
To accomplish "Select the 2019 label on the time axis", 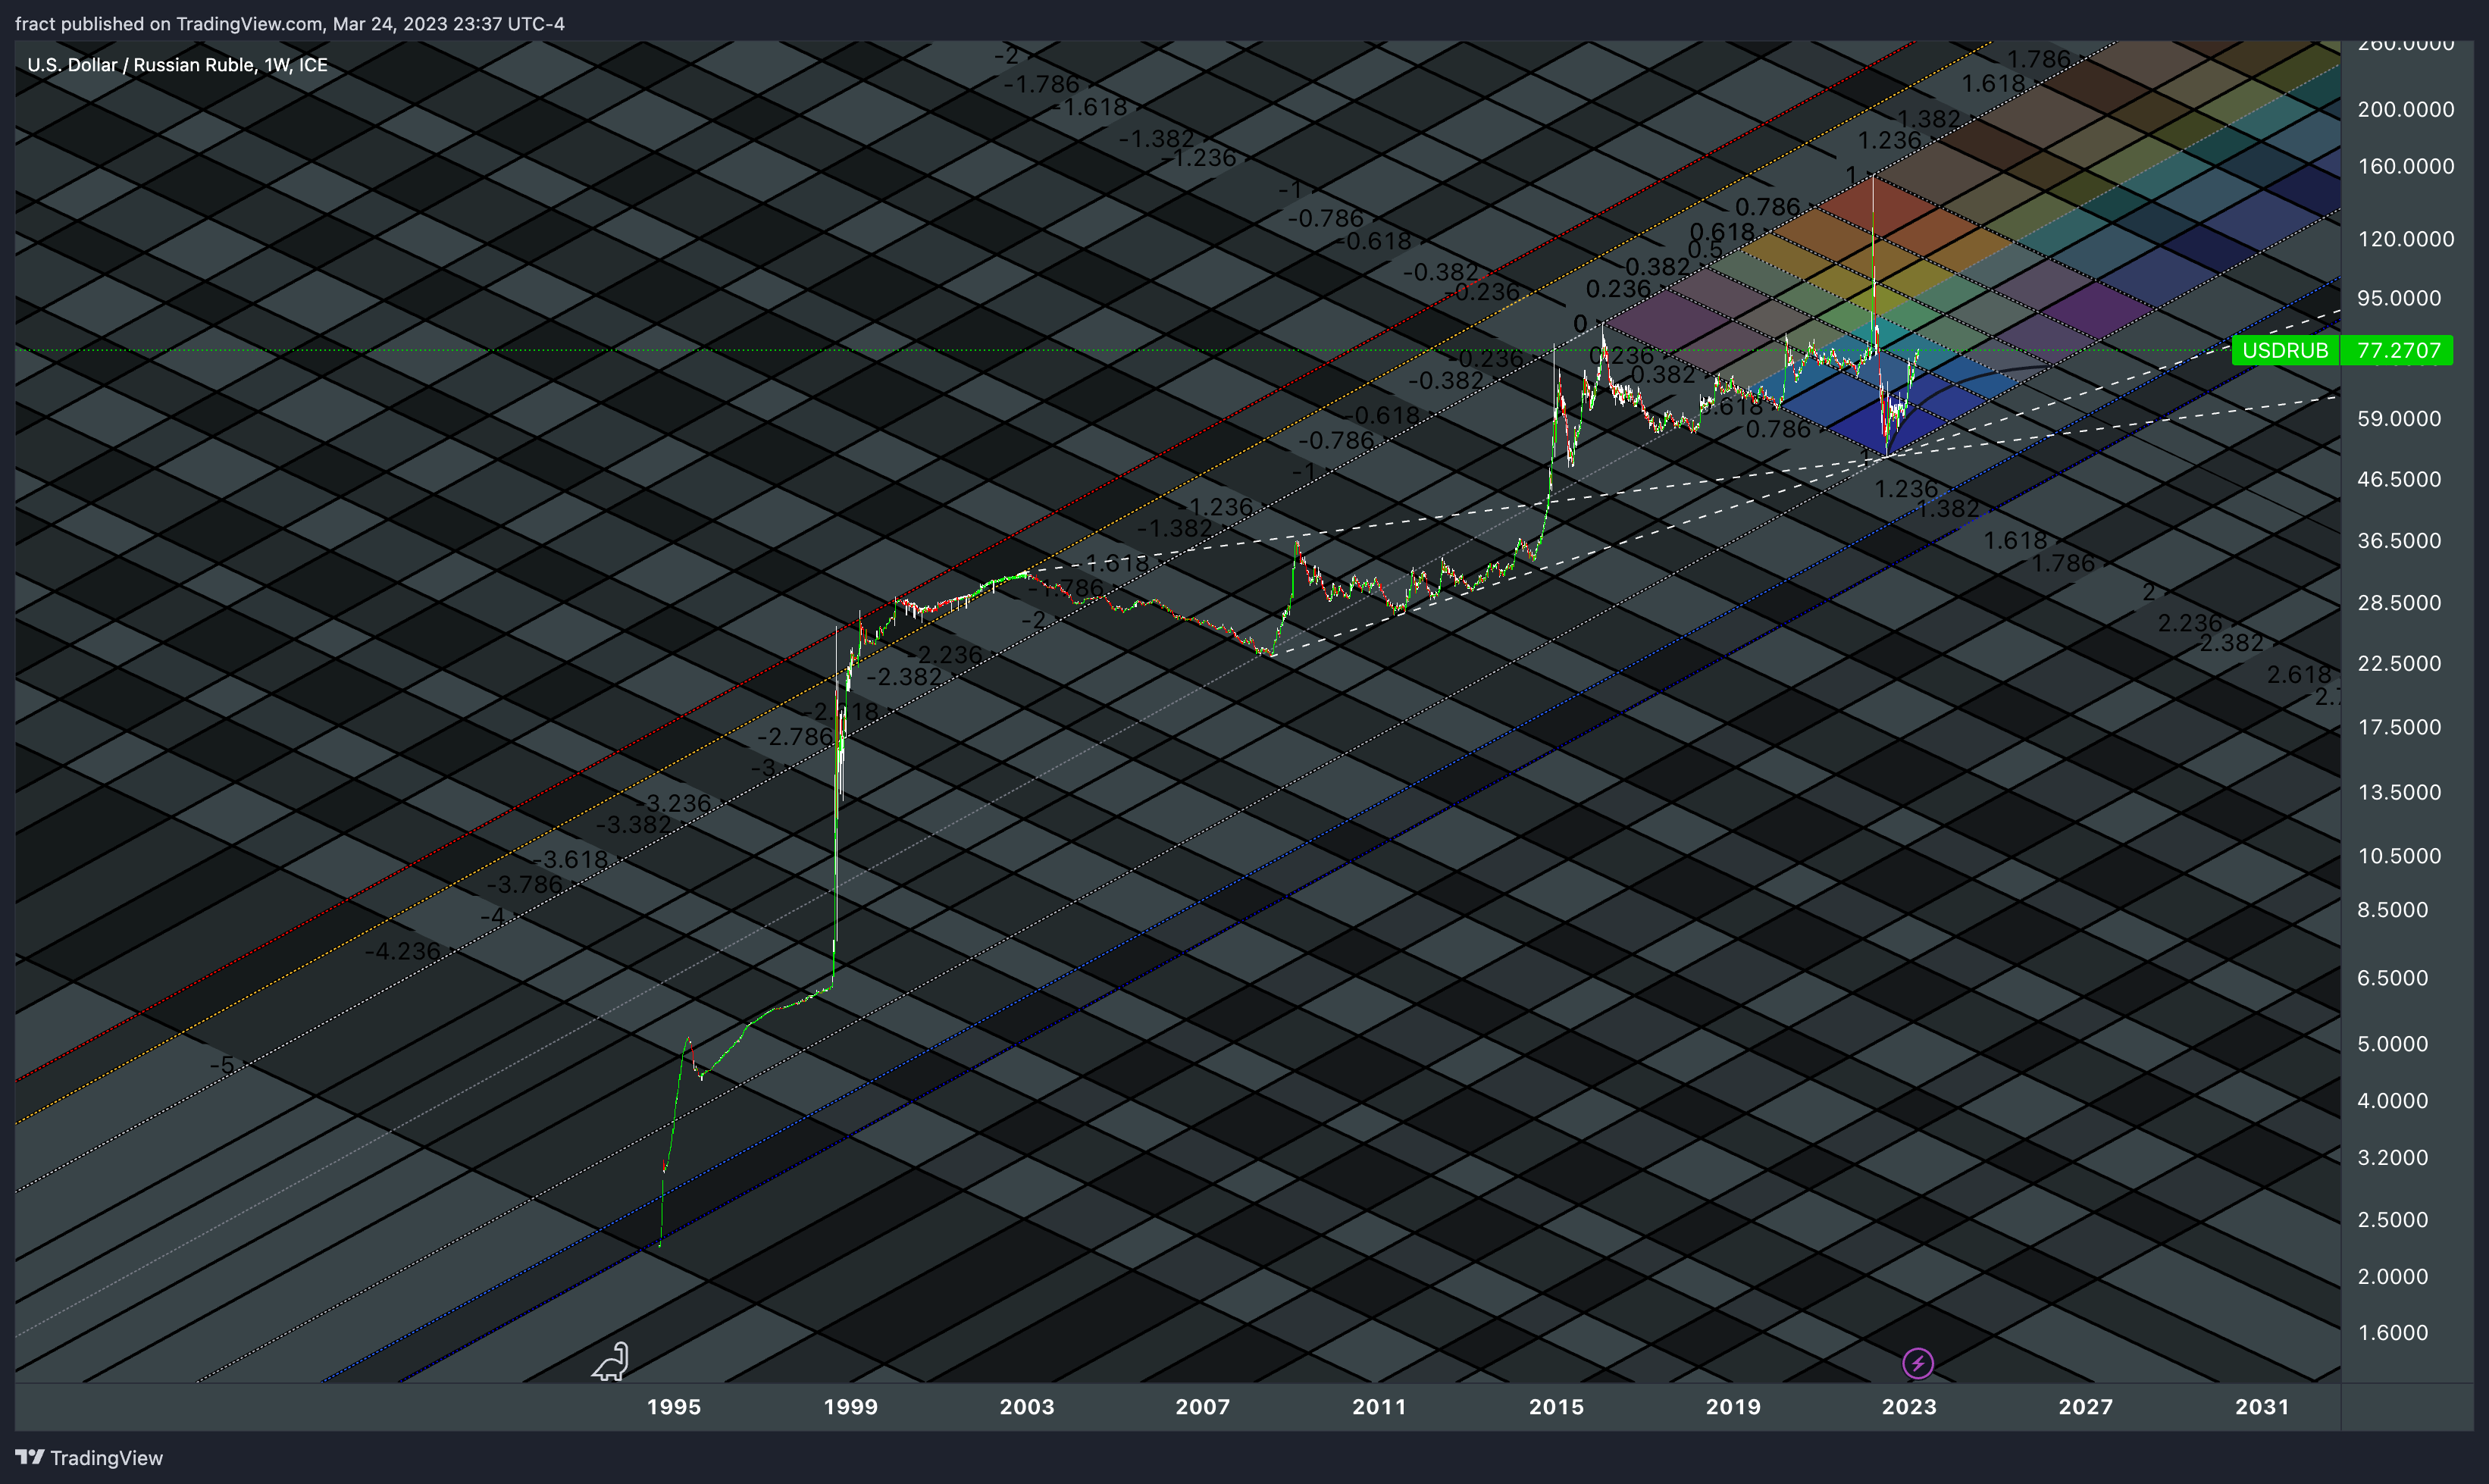I will [x=1733, y=1406].
